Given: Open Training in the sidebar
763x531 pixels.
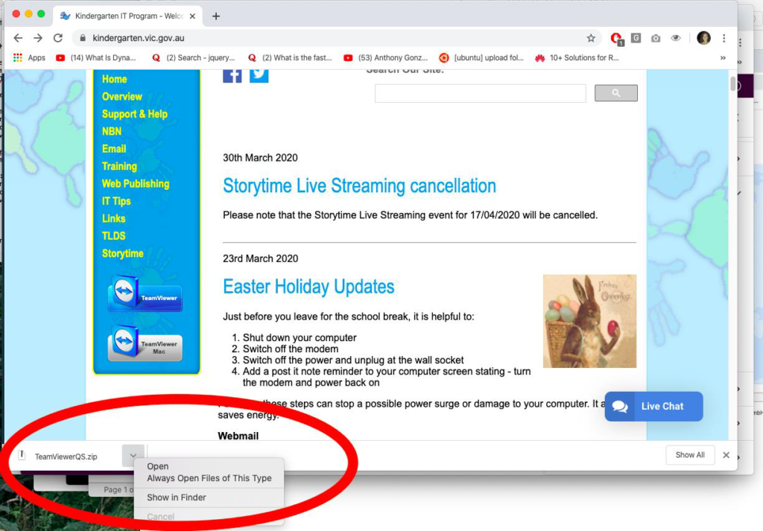Looking at the screenshot, I should [119, 166].
